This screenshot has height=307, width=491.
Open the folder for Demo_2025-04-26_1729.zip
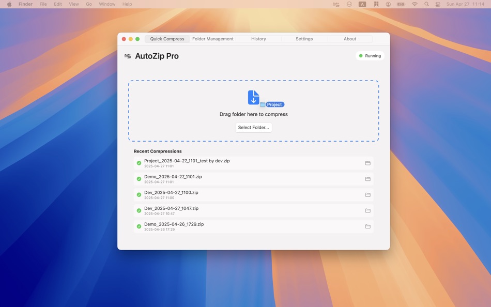tap(368, 226)
